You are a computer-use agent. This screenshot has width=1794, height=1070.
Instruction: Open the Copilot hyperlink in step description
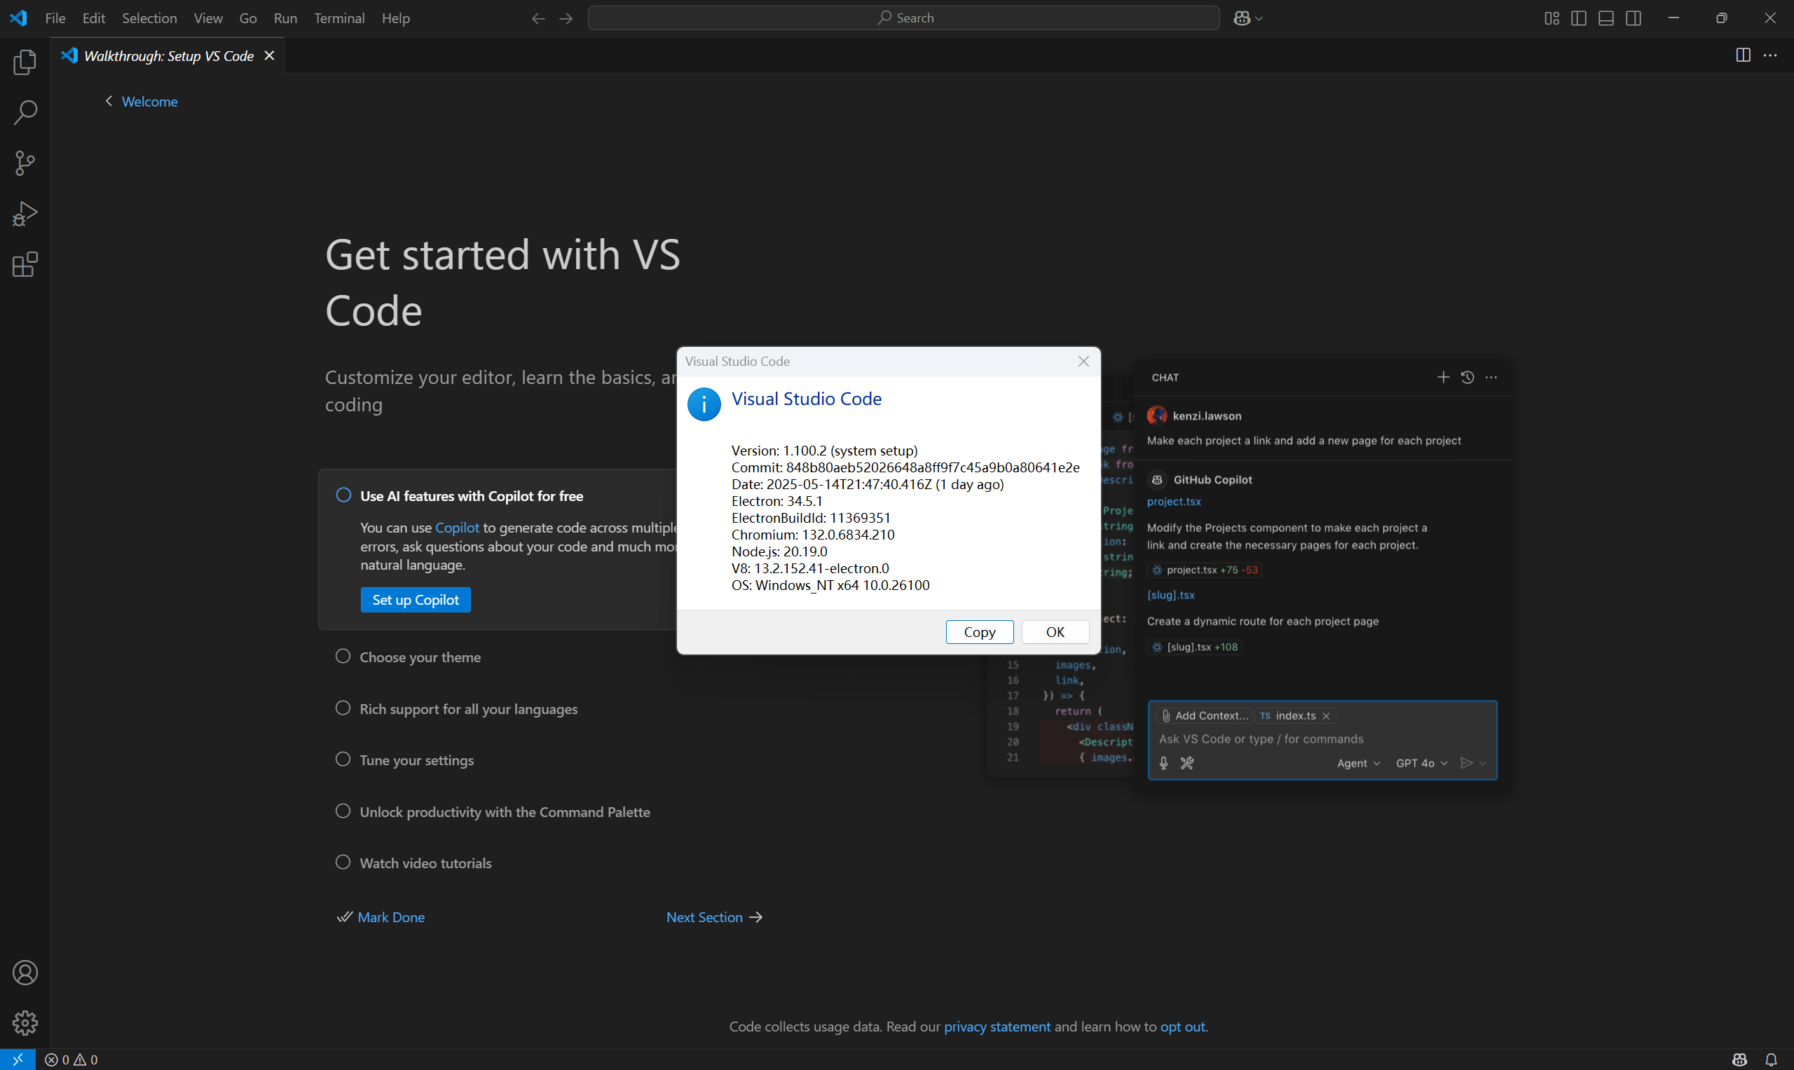coord(457,528)
